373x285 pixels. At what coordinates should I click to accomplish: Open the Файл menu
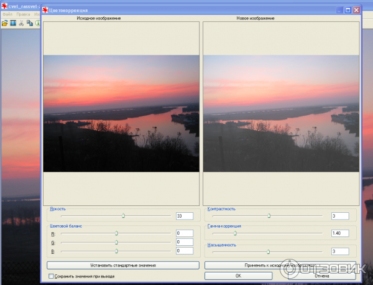coord(7,14)
